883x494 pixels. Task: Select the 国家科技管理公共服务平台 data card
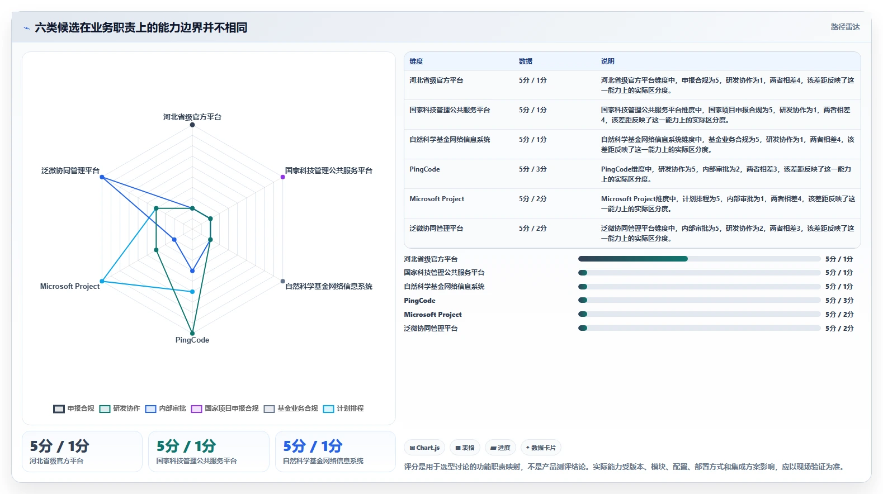209,452
